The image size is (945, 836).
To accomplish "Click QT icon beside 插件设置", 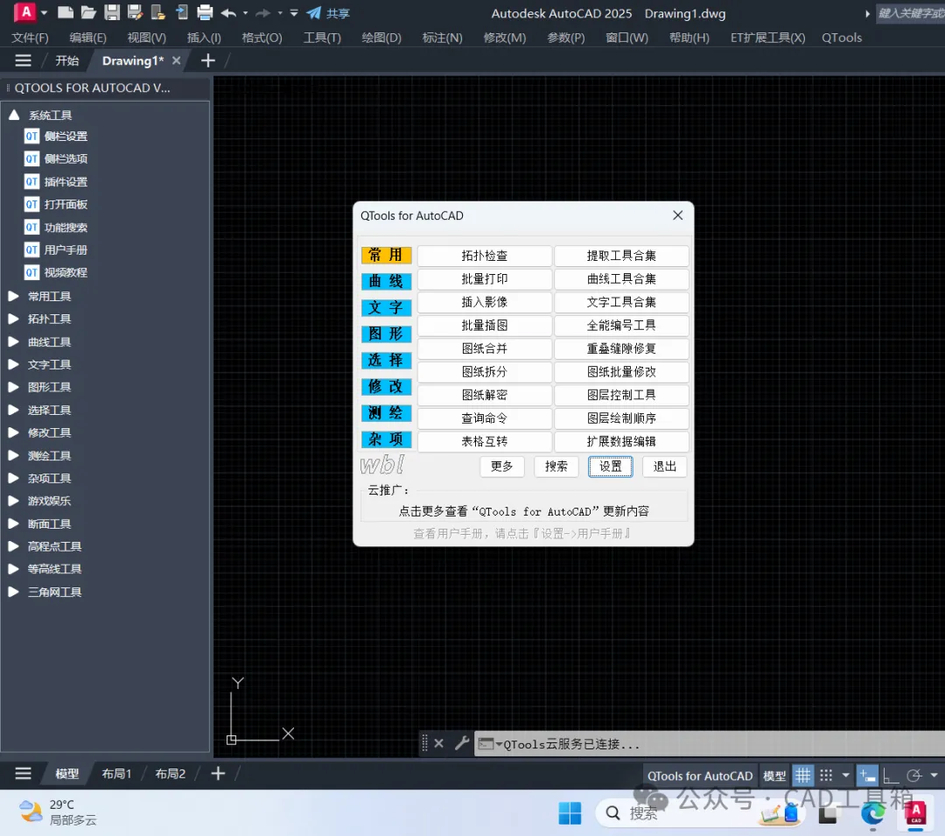I will pos(31,181).
